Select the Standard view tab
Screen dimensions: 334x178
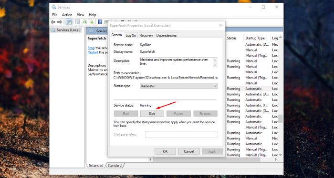pyautogui.click(x=115, y=165)
